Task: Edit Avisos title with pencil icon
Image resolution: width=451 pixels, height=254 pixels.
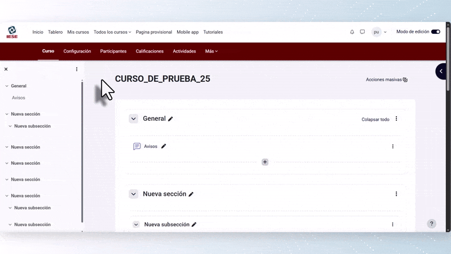Action: [163, 146]
